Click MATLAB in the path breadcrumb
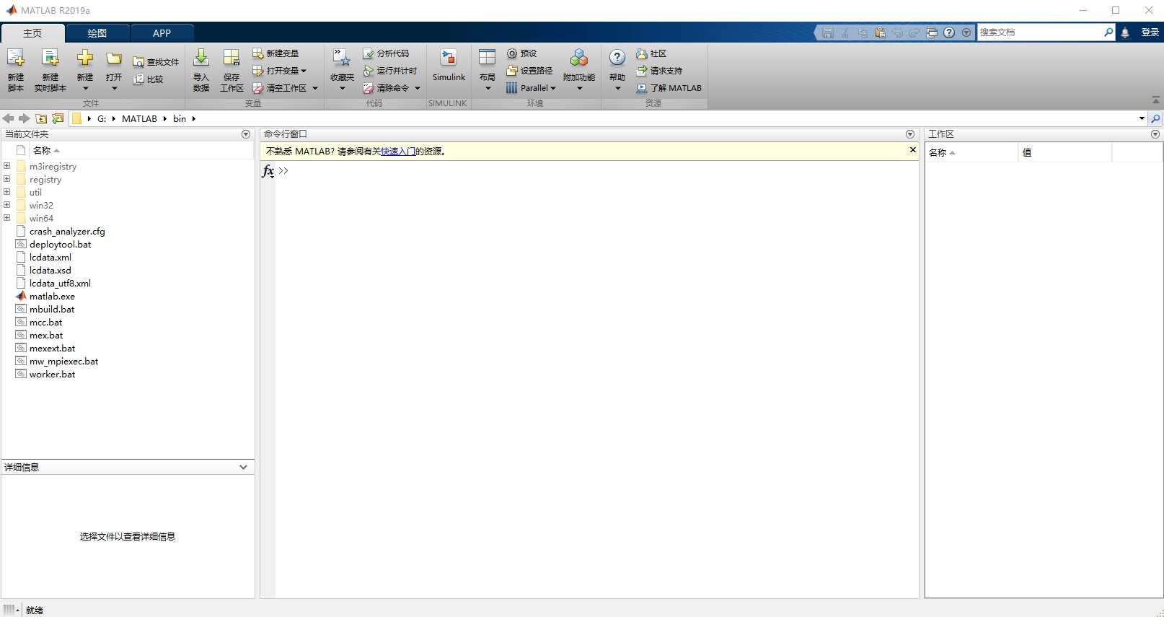This screenshot has width=1164, height=617. 139,118
